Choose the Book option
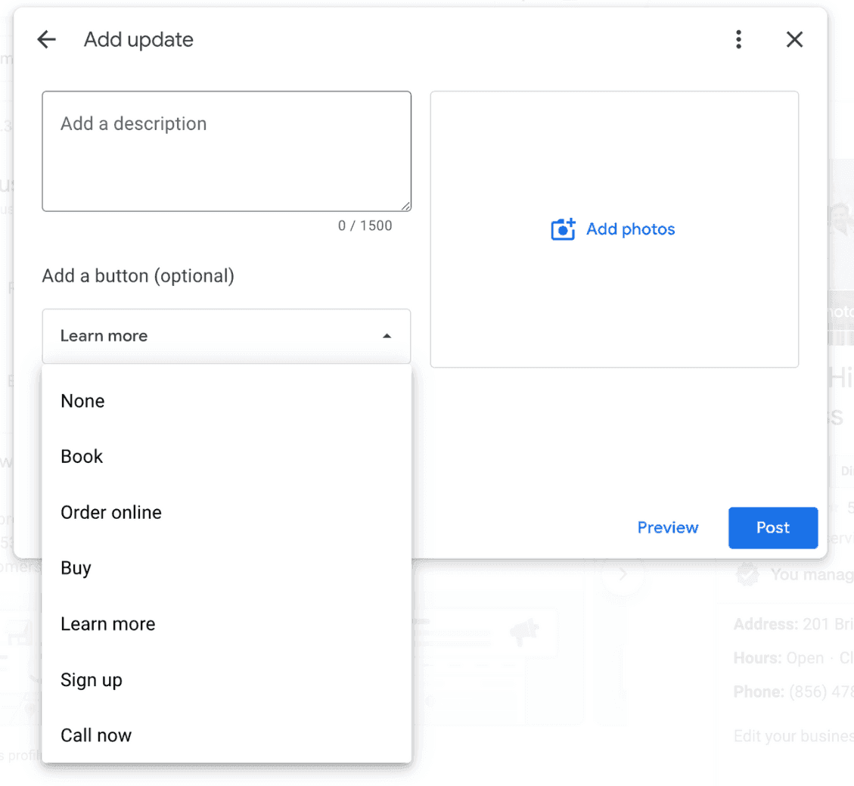 pyautogui.click(x=227, y=456)
